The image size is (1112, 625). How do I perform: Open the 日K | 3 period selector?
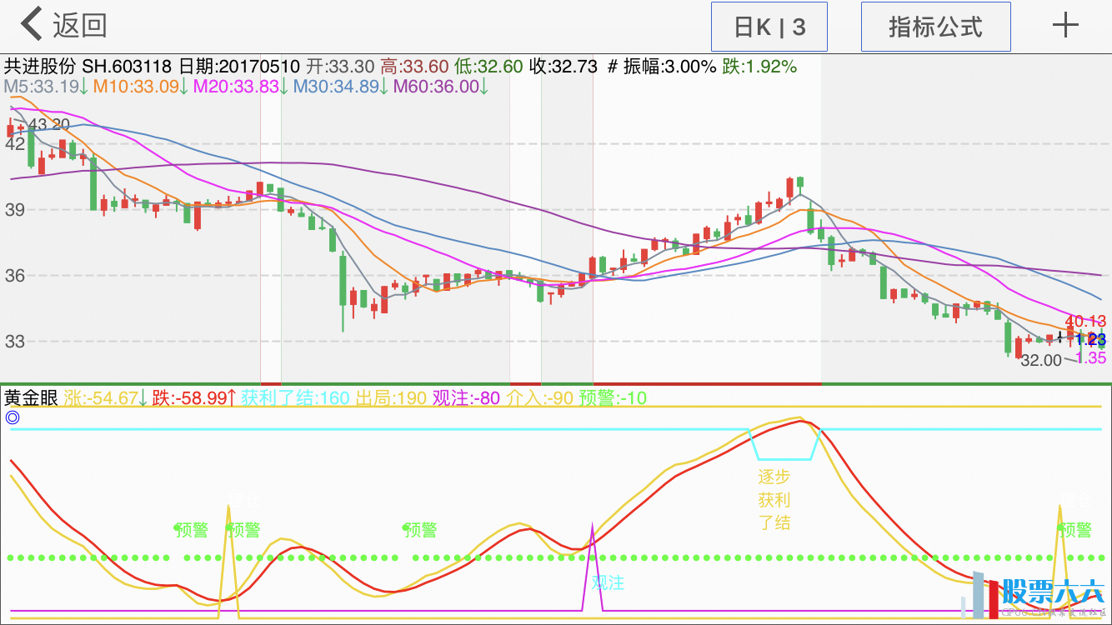[x=769, y=27]
